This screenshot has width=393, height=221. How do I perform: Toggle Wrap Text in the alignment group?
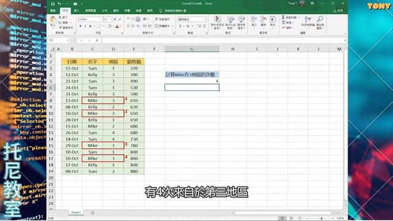(162, 19)
